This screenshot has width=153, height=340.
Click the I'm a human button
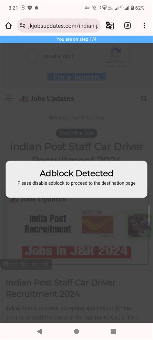point(77,77)
